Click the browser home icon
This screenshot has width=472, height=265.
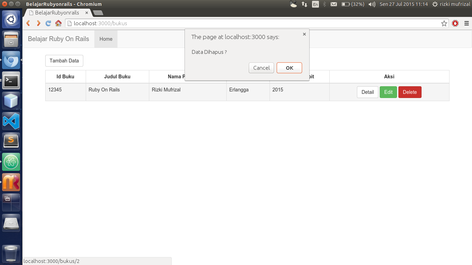pos(58,23)
